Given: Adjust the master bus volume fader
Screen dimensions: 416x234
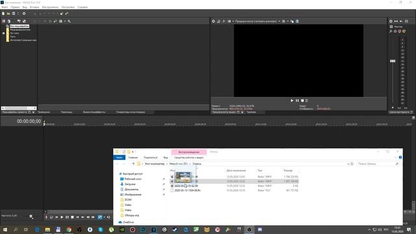Looking at the screenshot, I should [x=393, y=61].
